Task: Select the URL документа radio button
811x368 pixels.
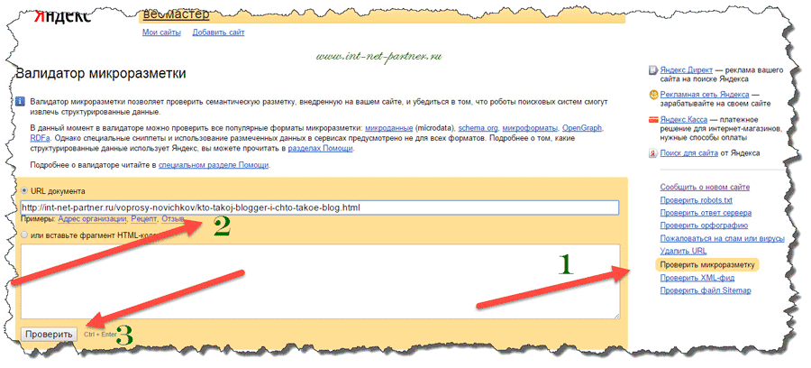Action: pos(24,191)
